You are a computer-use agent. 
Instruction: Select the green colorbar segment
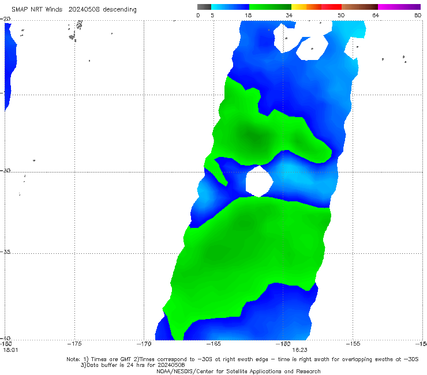[270, 7]
